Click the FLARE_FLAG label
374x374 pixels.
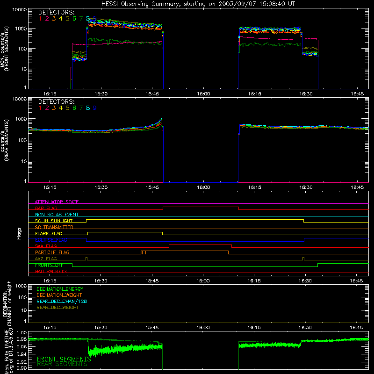[49, 233]
